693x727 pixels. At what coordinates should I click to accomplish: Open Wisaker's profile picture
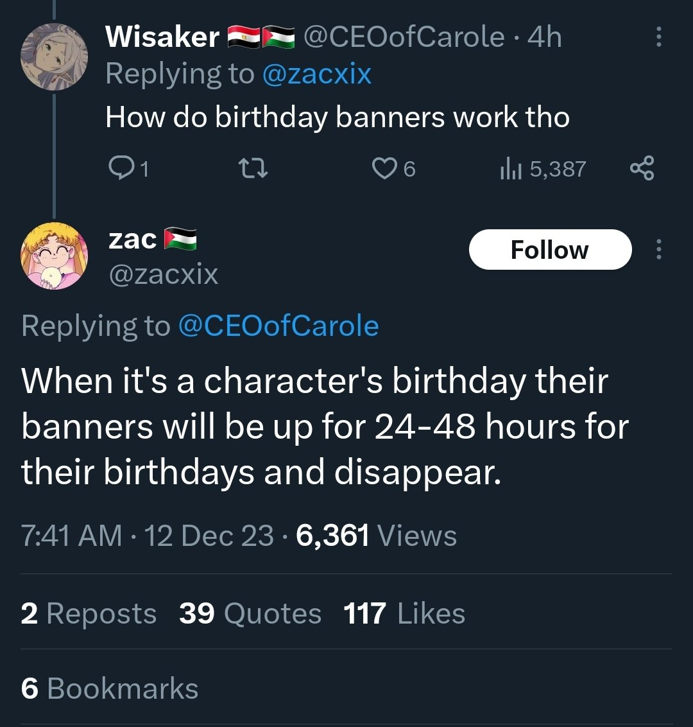[x=53, y=57]
